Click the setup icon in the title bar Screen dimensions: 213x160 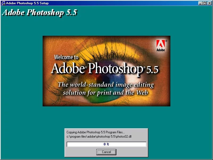(3, 3)
